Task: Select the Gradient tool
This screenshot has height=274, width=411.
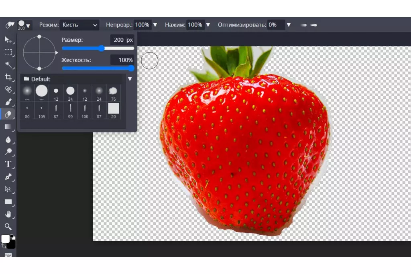Action: pos(8,127)
